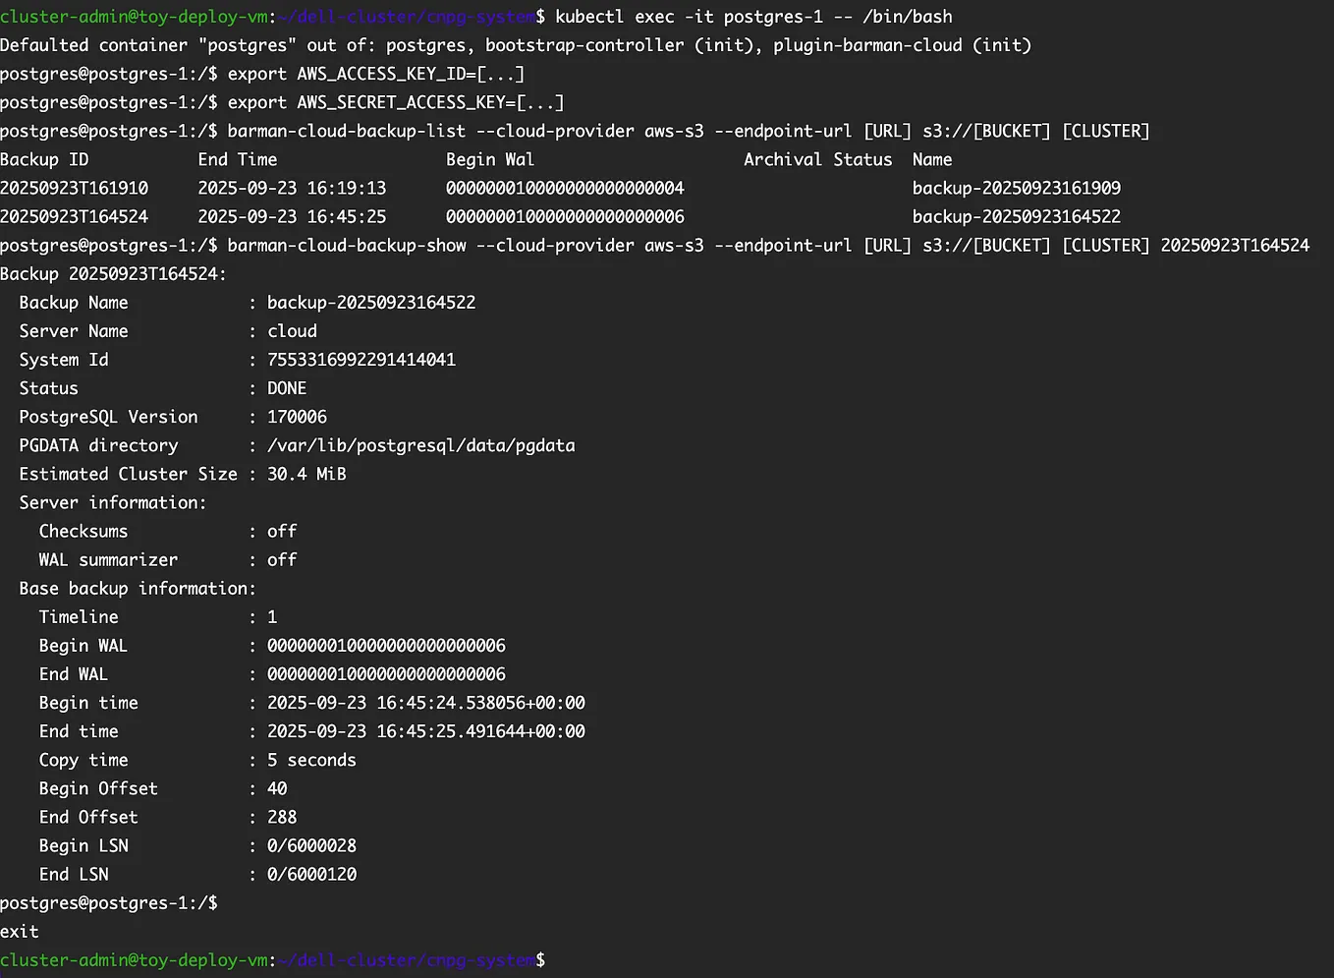Select the Begin LSN 0/6000028 value
Image resolution: width=1334 pixels, height=978 pixels.
click(311, 844)
